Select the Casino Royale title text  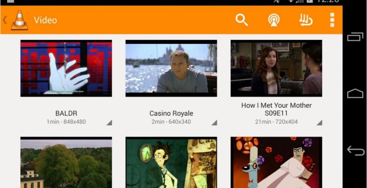pyautogui.click(x=171, y=114)
